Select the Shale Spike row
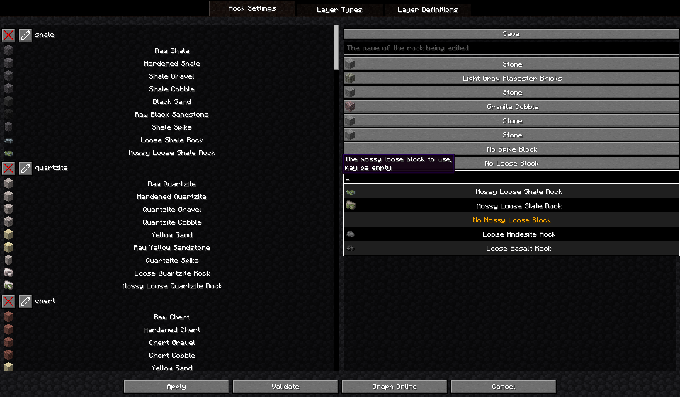This screenshot has height=397, width=680. pyautogui.click(x=172, y=127)
